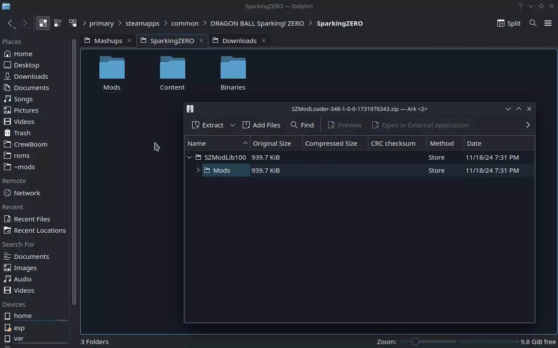Select SZModLib100 row in Ark archive
558x348 pixels.
[x=360, y=157]
